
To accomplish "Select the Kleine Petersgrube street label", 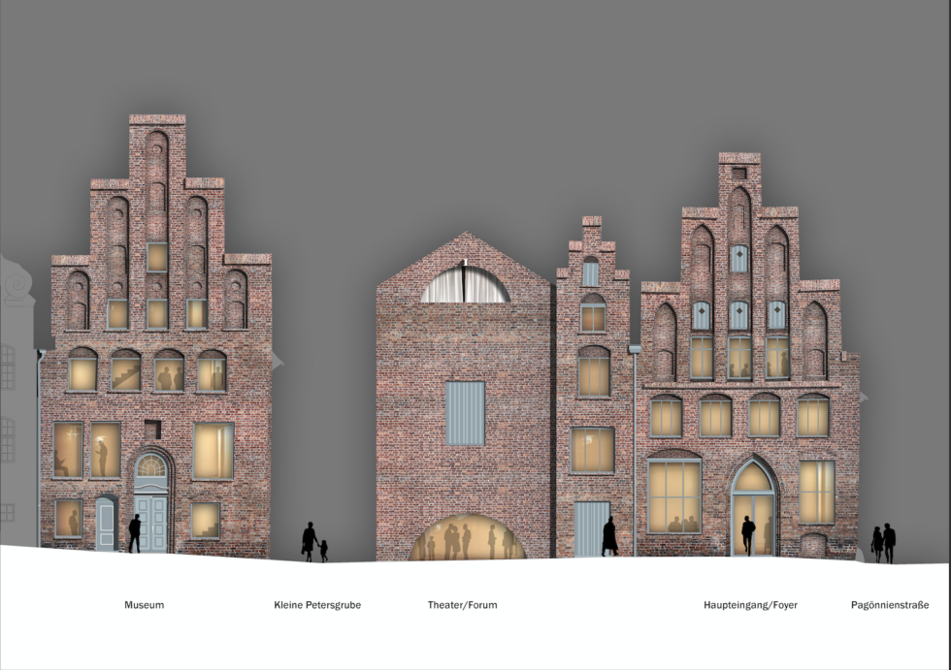I will click(x=317, y=605).
